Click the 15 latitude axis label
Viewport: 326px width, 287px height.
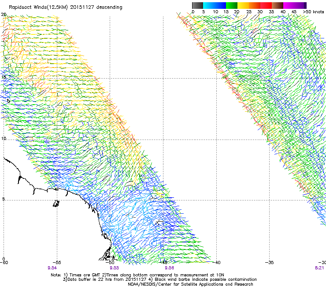[x=4, y=77]
